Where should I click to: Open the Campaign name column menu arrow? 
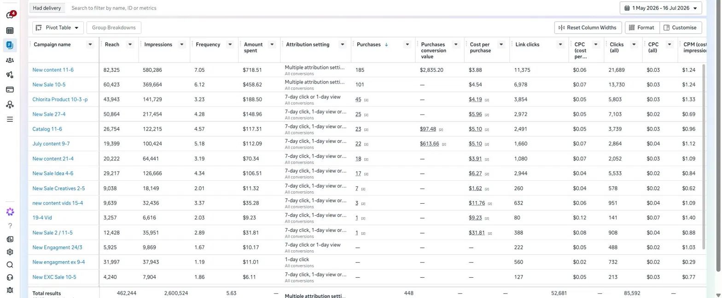click(x=90, y=45)
